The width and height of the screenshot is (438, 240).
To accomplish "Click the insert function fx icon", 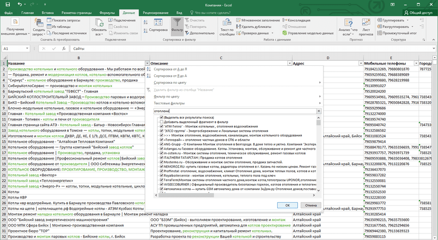I will [64, 48].
